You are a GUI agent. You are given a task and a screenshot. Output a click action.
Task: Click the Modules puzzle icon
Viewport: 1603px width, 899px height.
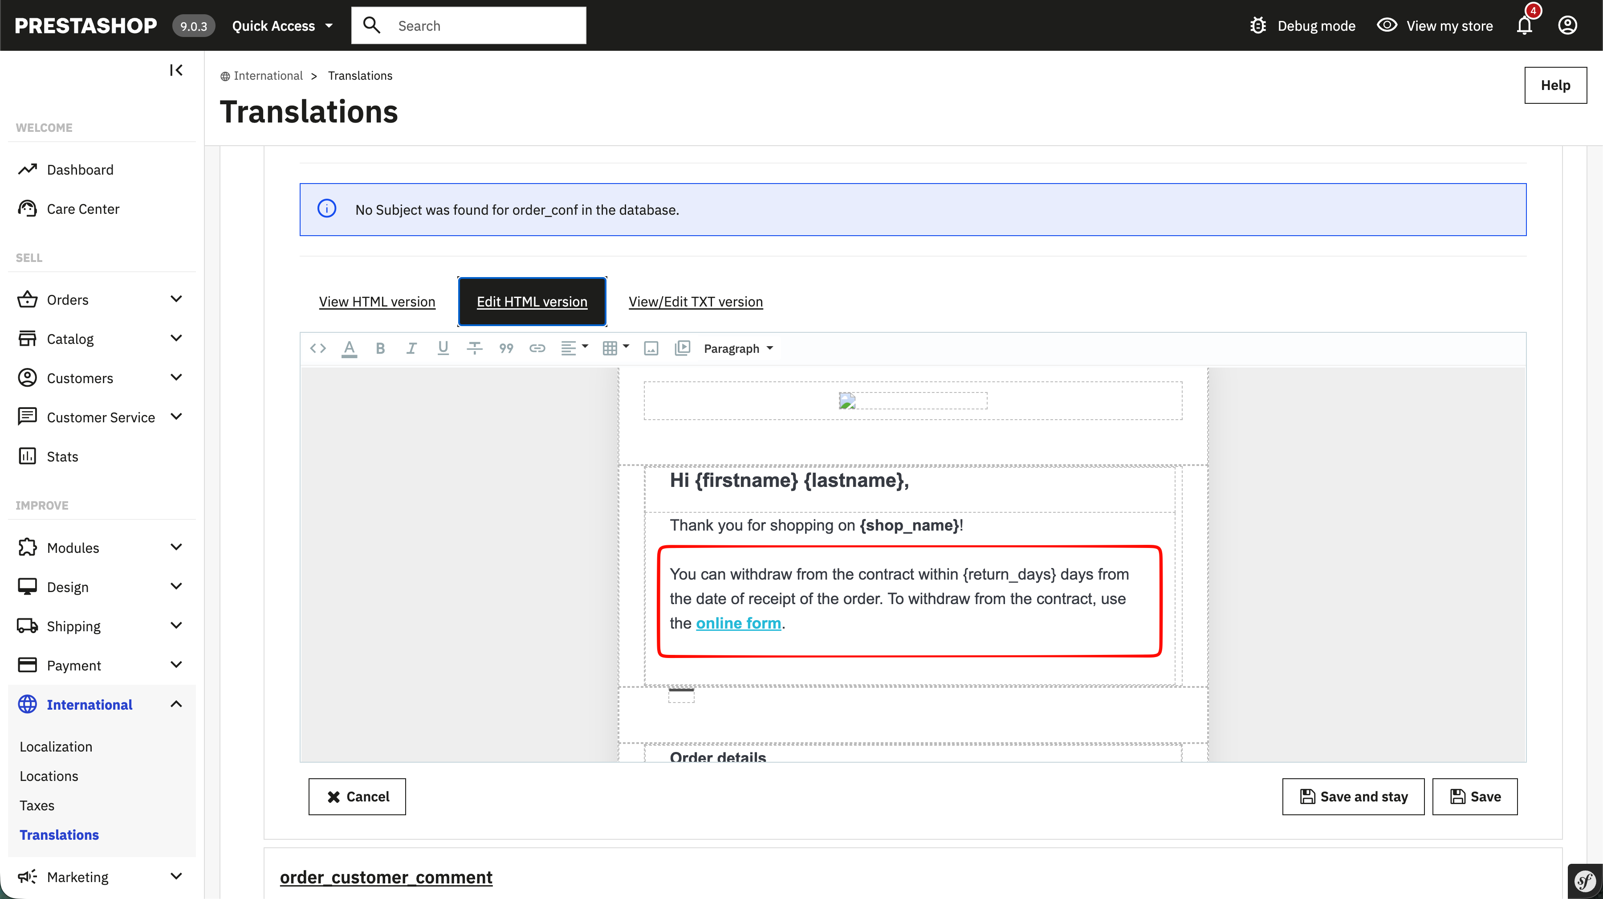tap(27, 547)
